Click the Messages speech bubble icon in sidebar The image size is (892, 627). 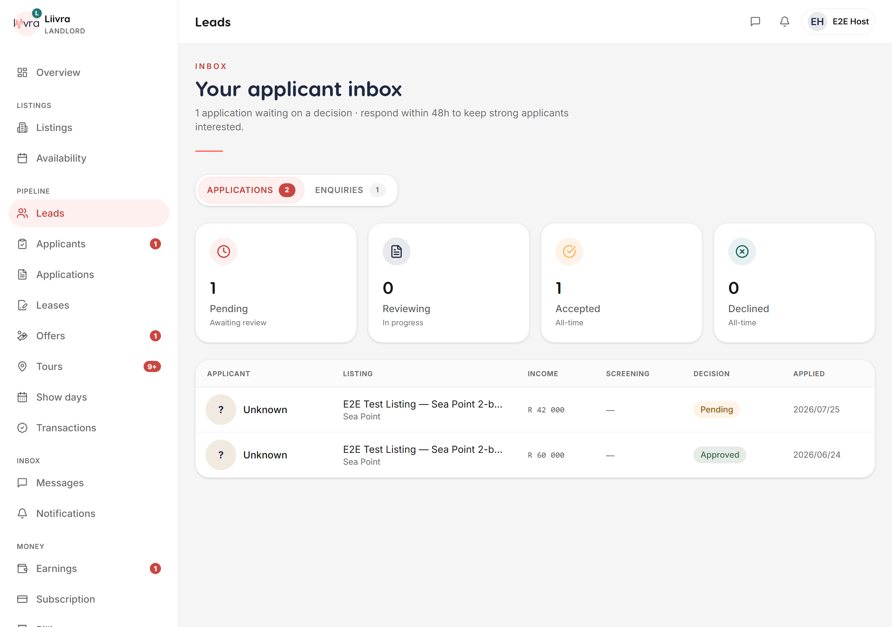[22, 483]
